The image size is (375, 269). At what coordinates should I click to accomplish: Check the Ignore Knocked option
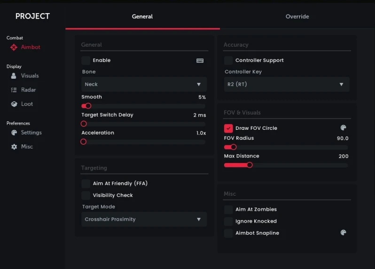click(x=228, y=221)
